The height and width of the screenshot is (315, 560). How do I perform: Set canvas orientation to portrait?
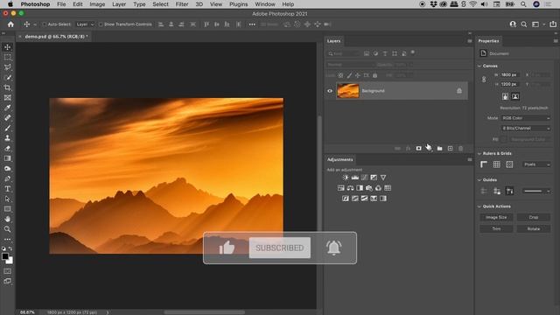pos(505,96)
